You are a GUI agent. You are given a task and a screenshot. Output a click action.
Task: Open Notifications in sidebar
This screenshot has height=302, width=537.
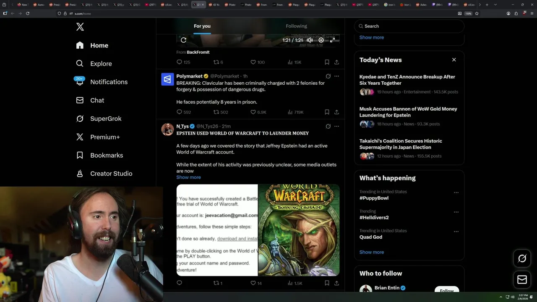[102, 82]
